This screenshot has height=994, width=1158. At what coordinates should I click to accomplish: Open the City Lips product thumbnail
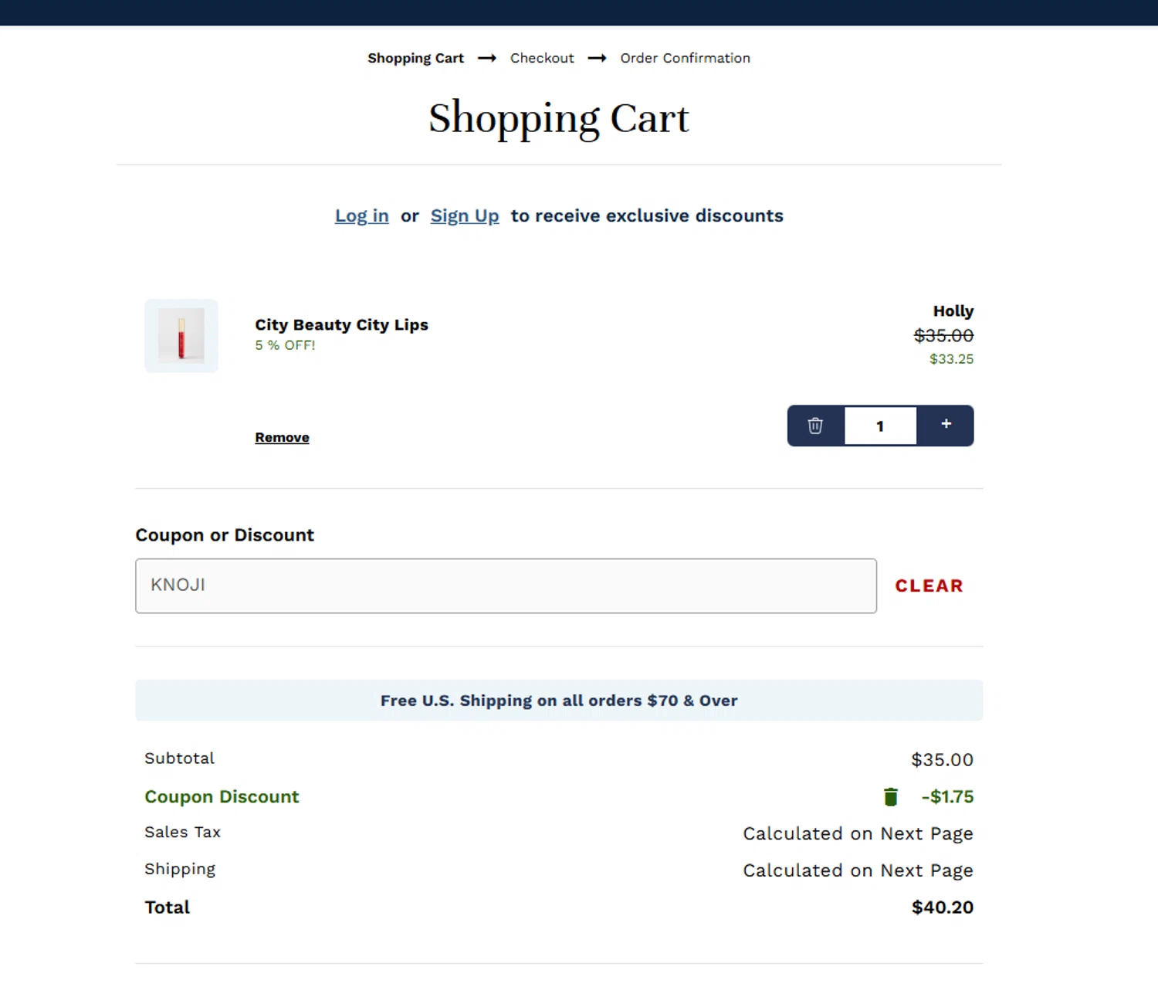pyautogui.click(x=181, y=336)
